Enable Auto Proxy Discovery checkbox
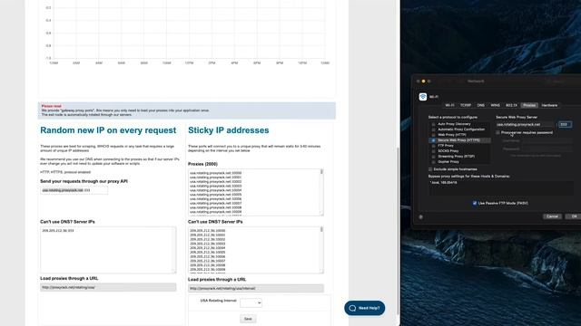The image size is (581, 326). point(433,125)
